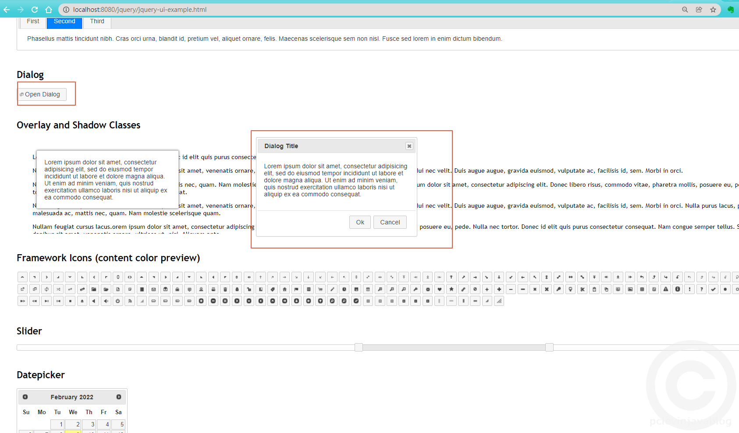Screen dimensions: 739x433
Task: Click the stop square playback icon
Action: pyautogui.click(x=70, y=301)
